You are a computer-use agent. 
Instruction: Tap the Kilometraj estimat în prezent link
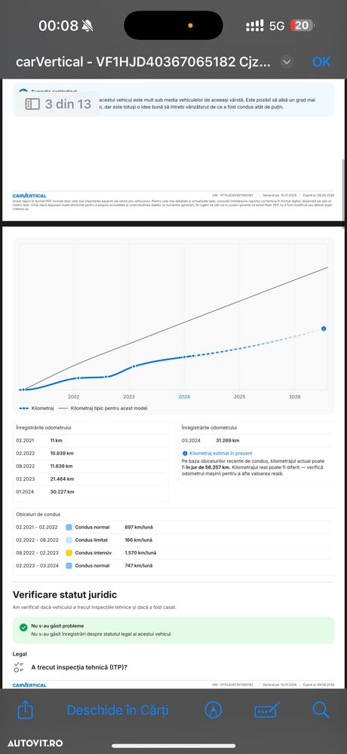pyautogui.click(x=221, y=454)
